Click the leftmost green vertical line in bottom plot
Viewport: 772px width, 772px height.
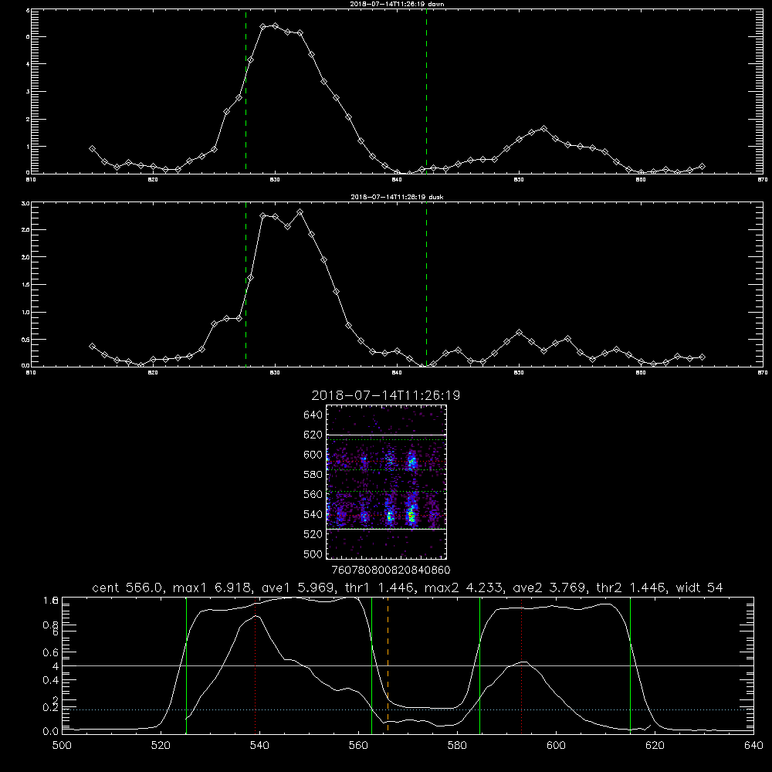pos(186,665)
